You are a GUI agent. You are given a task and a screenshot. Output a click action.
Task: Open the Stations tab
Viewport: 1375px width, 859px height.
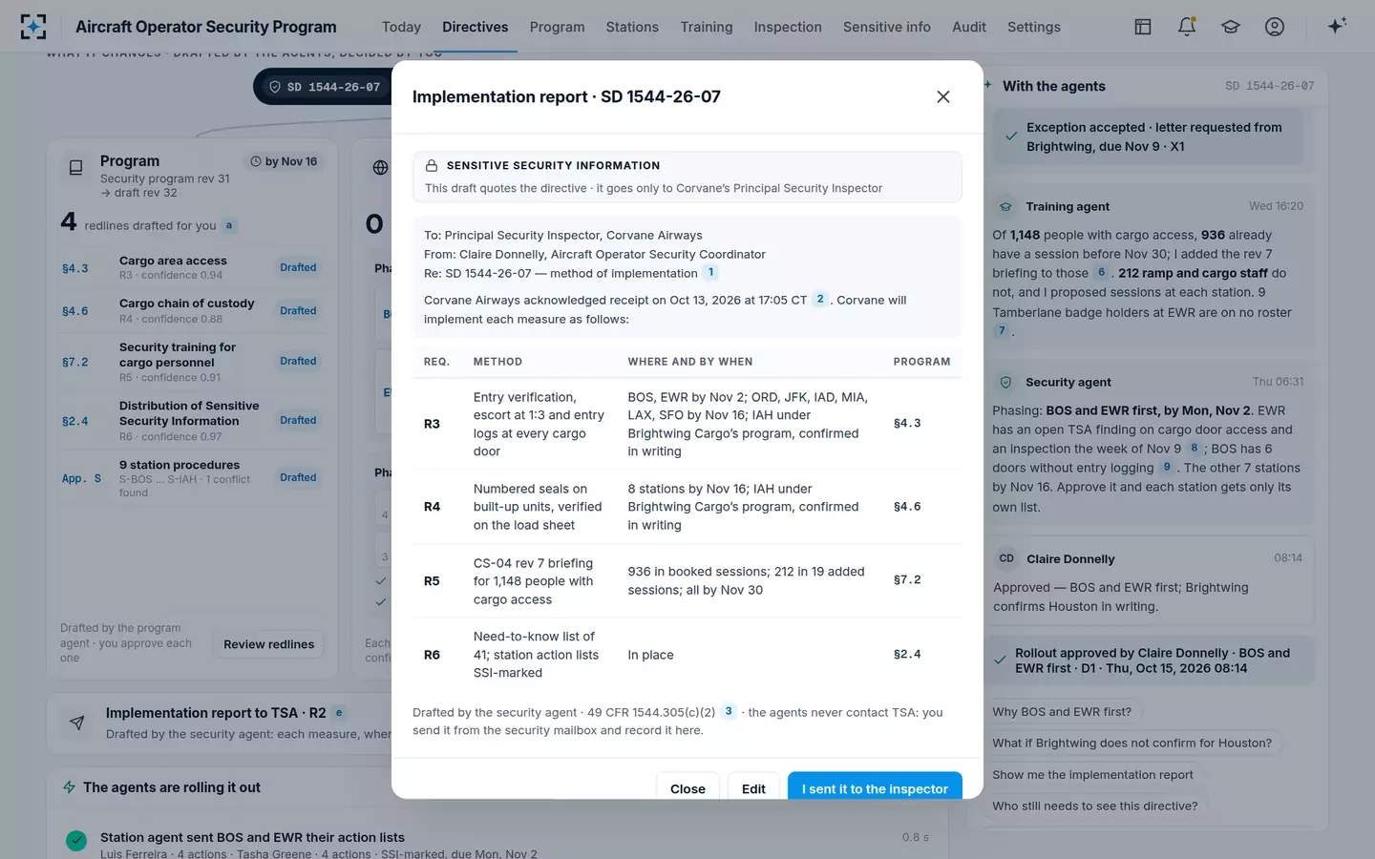632,27
